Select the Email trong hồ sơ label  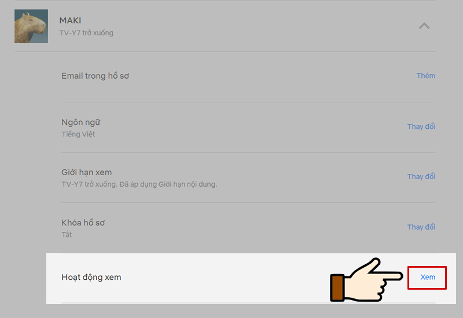(95, 76)
